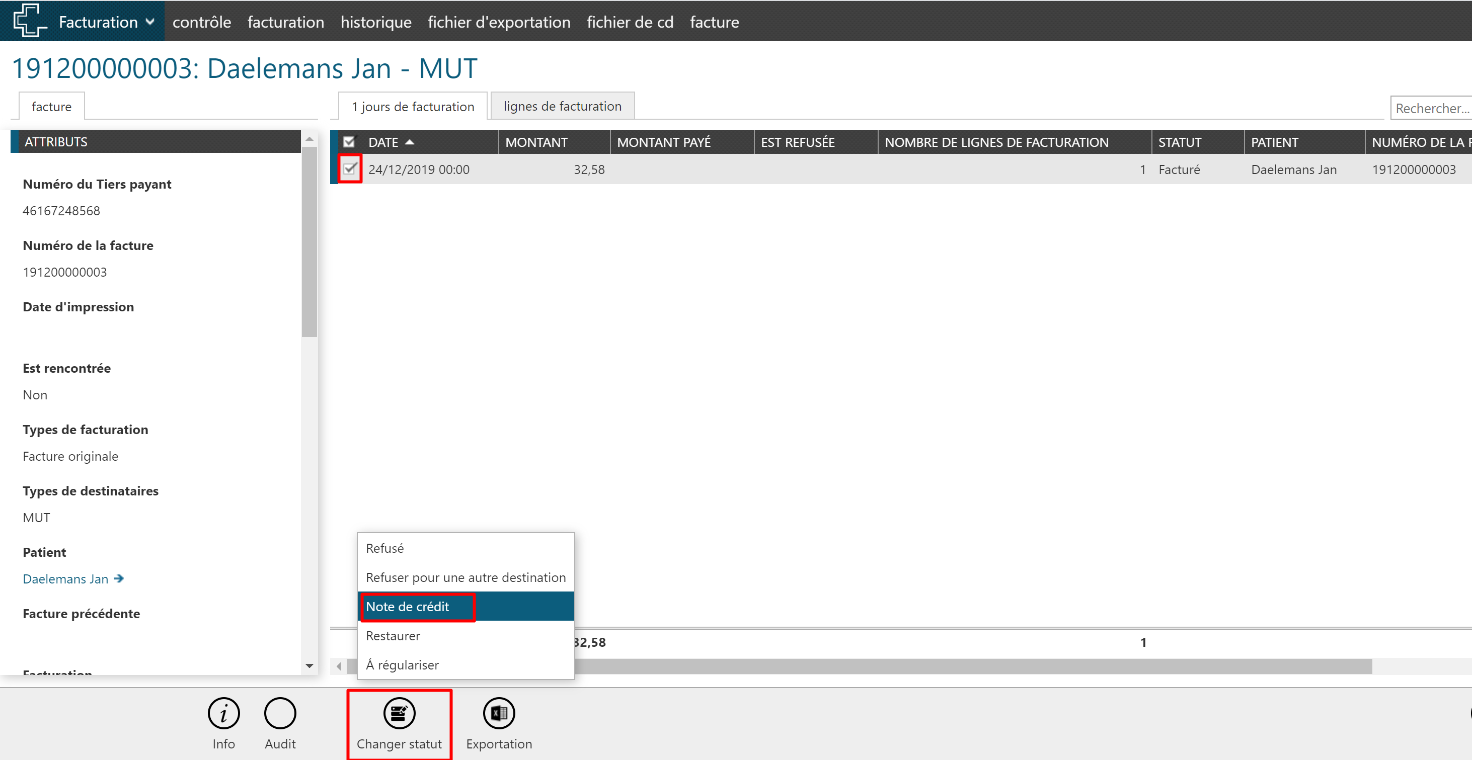This screenshot has width=1472, height=760.
Task: Open the historique menu item
Action: (x=375, y=22)
